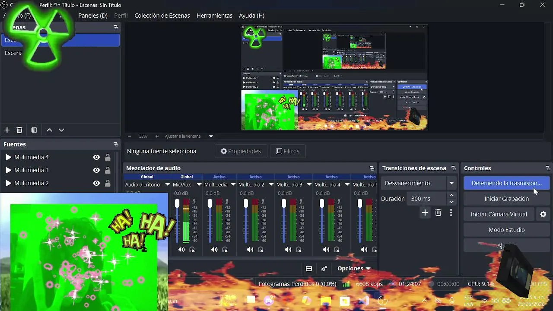Open source Propiedades button

[241, 151]
